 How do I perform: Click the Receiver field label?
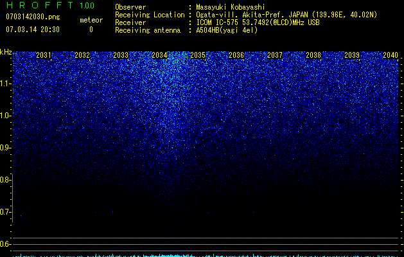130,22
